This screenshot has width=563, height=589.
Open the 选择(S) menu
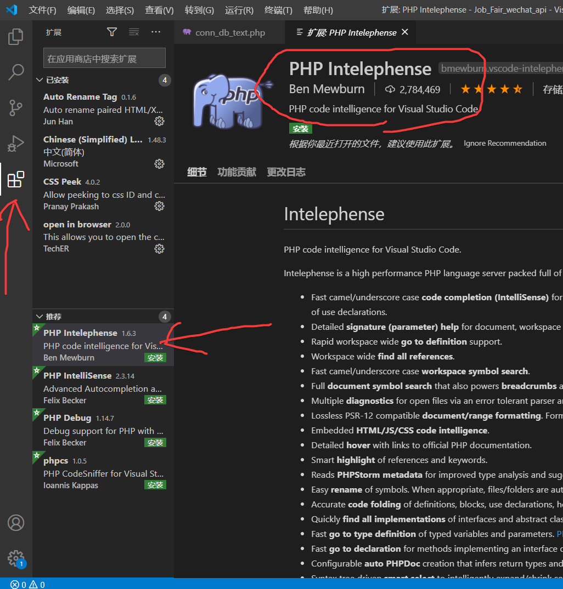coord(120,10)
